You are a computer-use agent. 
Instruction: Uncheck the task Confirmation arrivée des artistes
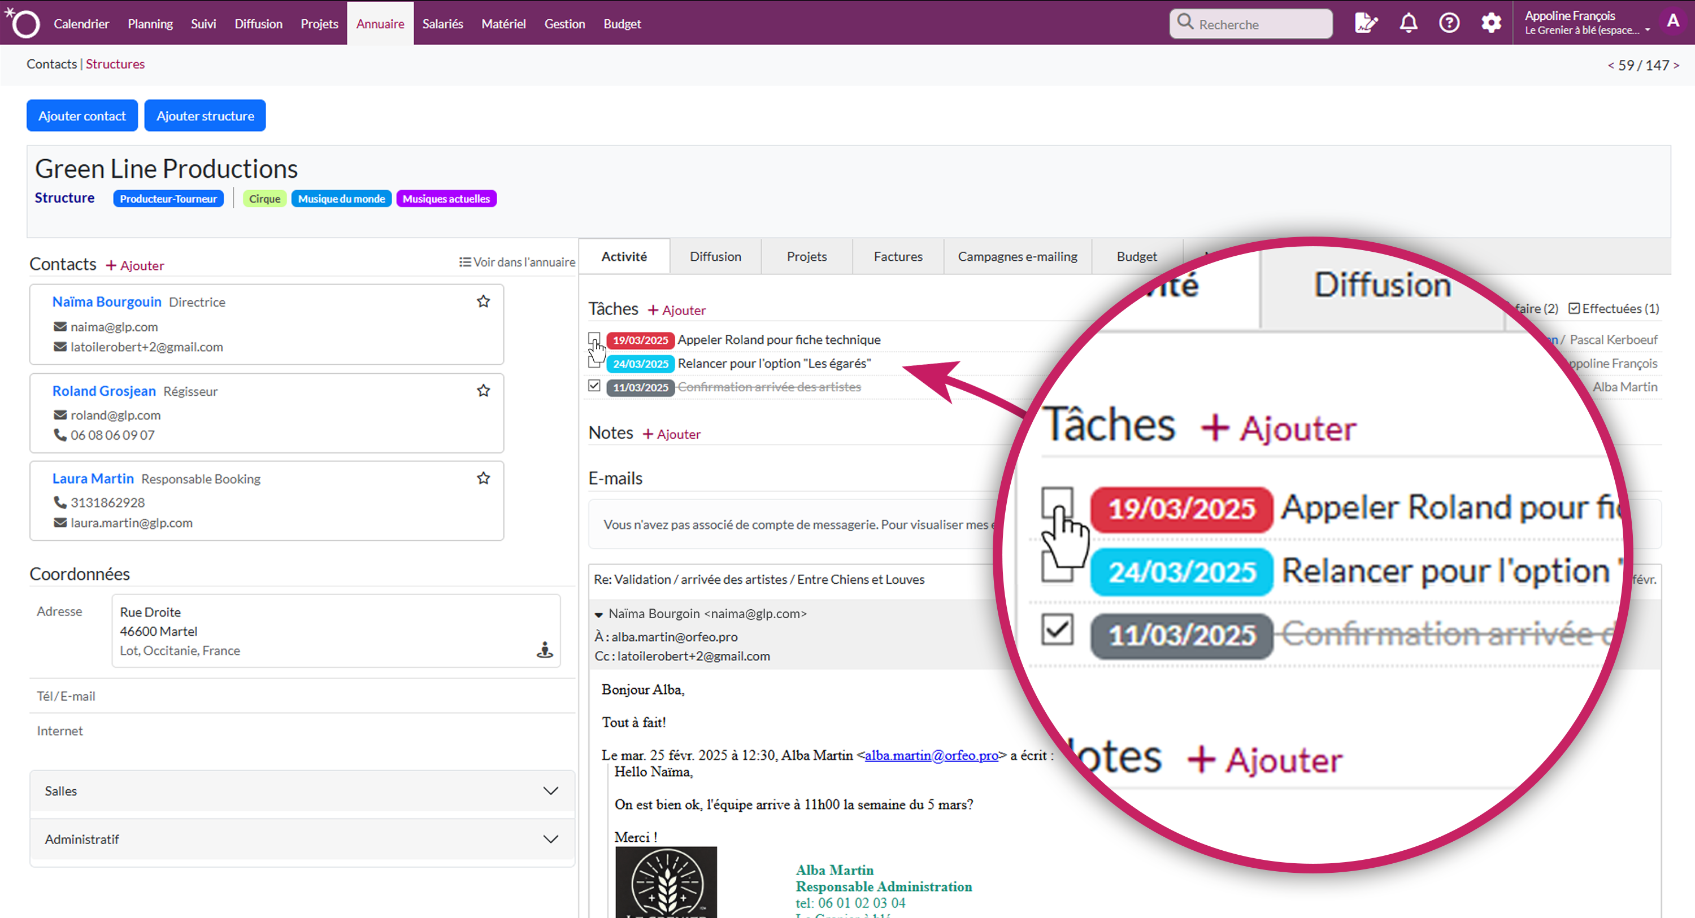click(594, 386)
